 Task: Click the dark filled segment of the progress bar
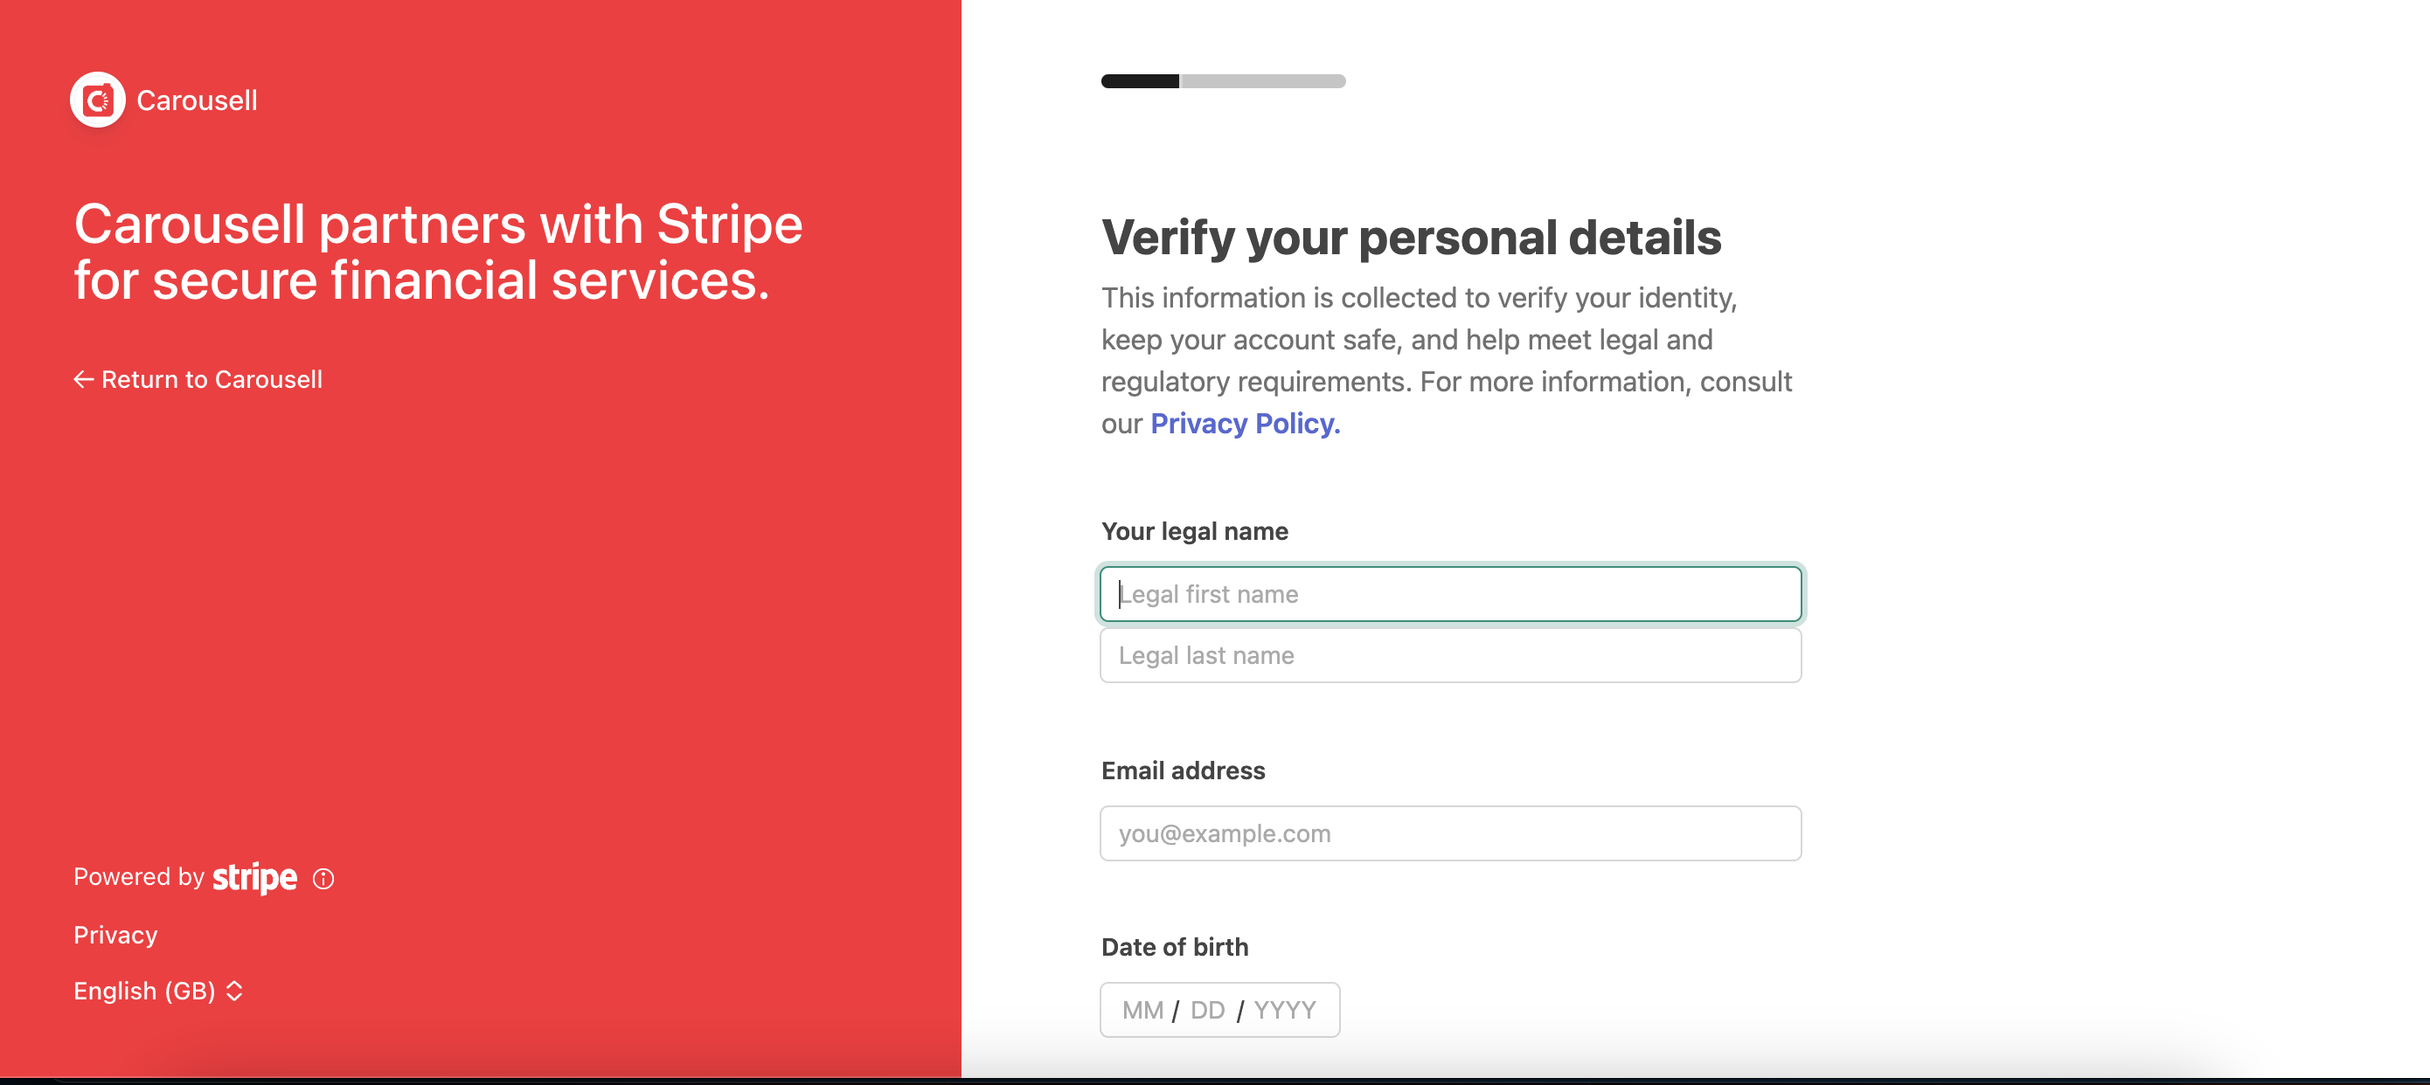(1141, 81)
